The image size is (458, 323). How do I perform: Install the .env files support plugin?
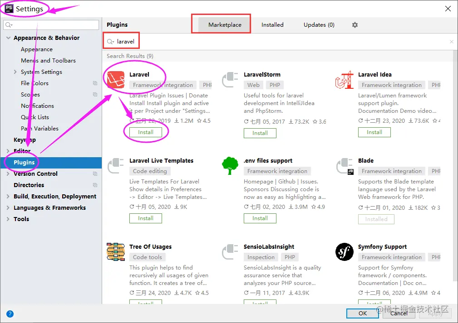click(260, 218)
